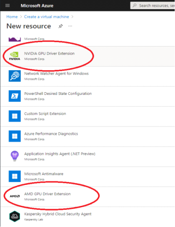Click the Custom Script Extension icon

[15, 116]
